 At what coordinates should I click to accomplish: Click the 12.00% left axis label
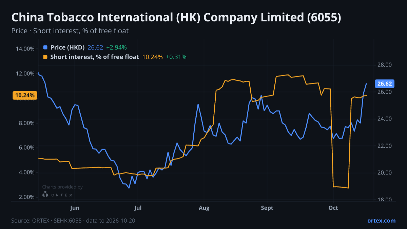(x=25, y=74)
